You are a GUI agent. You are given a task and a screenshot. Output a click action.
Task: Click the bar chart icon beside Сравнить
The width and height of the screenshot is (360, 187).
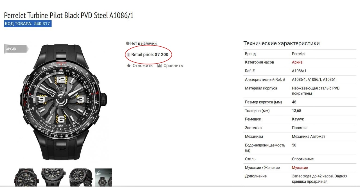(x=159, y=66)
